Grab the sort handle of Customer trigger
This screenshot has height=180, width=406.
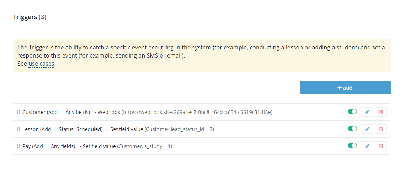(18, 112)
